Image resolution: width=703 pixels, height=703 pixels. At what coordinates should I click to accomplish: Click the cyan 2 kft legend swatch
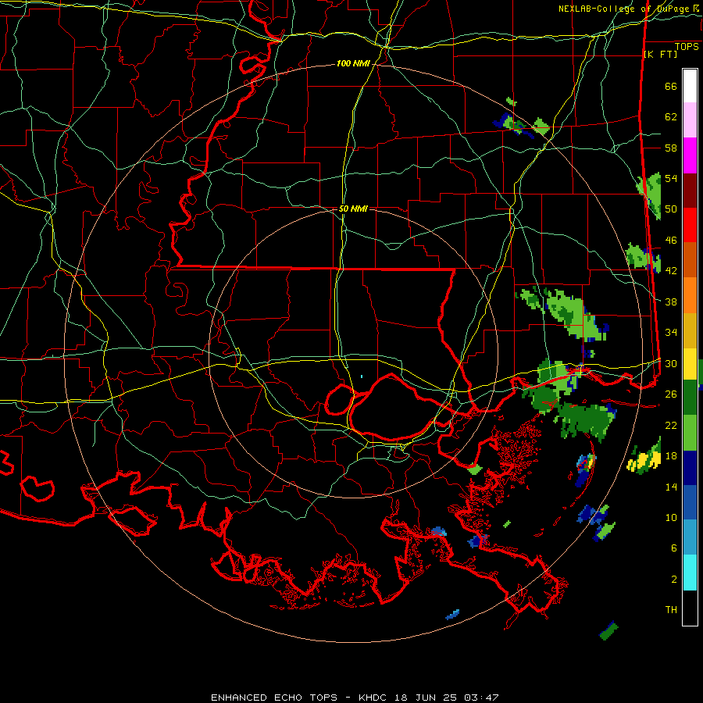click(x=690, y=573)
